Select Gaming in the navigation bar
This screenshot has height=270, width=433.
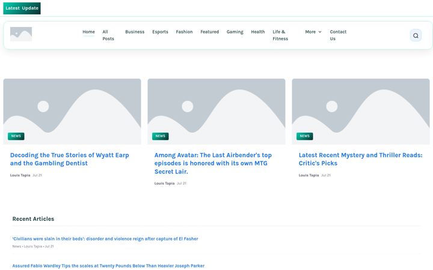click(235, 32)
